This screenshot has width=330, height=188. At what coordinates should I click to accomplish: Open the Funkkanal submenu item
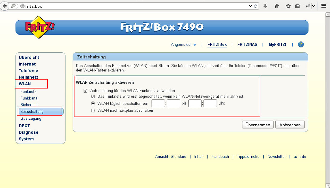tap(29, 98)
